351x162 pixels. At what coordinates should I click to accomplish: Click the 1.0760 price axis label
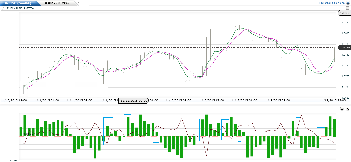click(x=346, y=55)
